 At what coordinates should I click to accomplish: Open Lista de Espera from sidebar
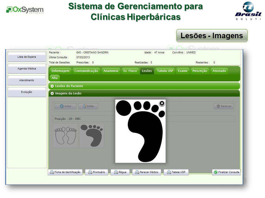coord(27,57)
